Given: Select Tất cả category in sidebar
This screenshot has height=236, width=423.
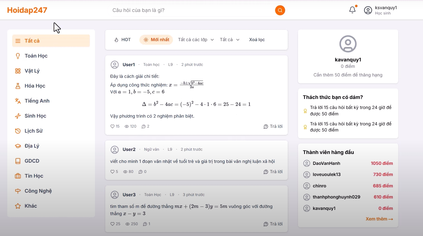Looking at the screenshot, I should pyautogui.click(x=51, y=41).
